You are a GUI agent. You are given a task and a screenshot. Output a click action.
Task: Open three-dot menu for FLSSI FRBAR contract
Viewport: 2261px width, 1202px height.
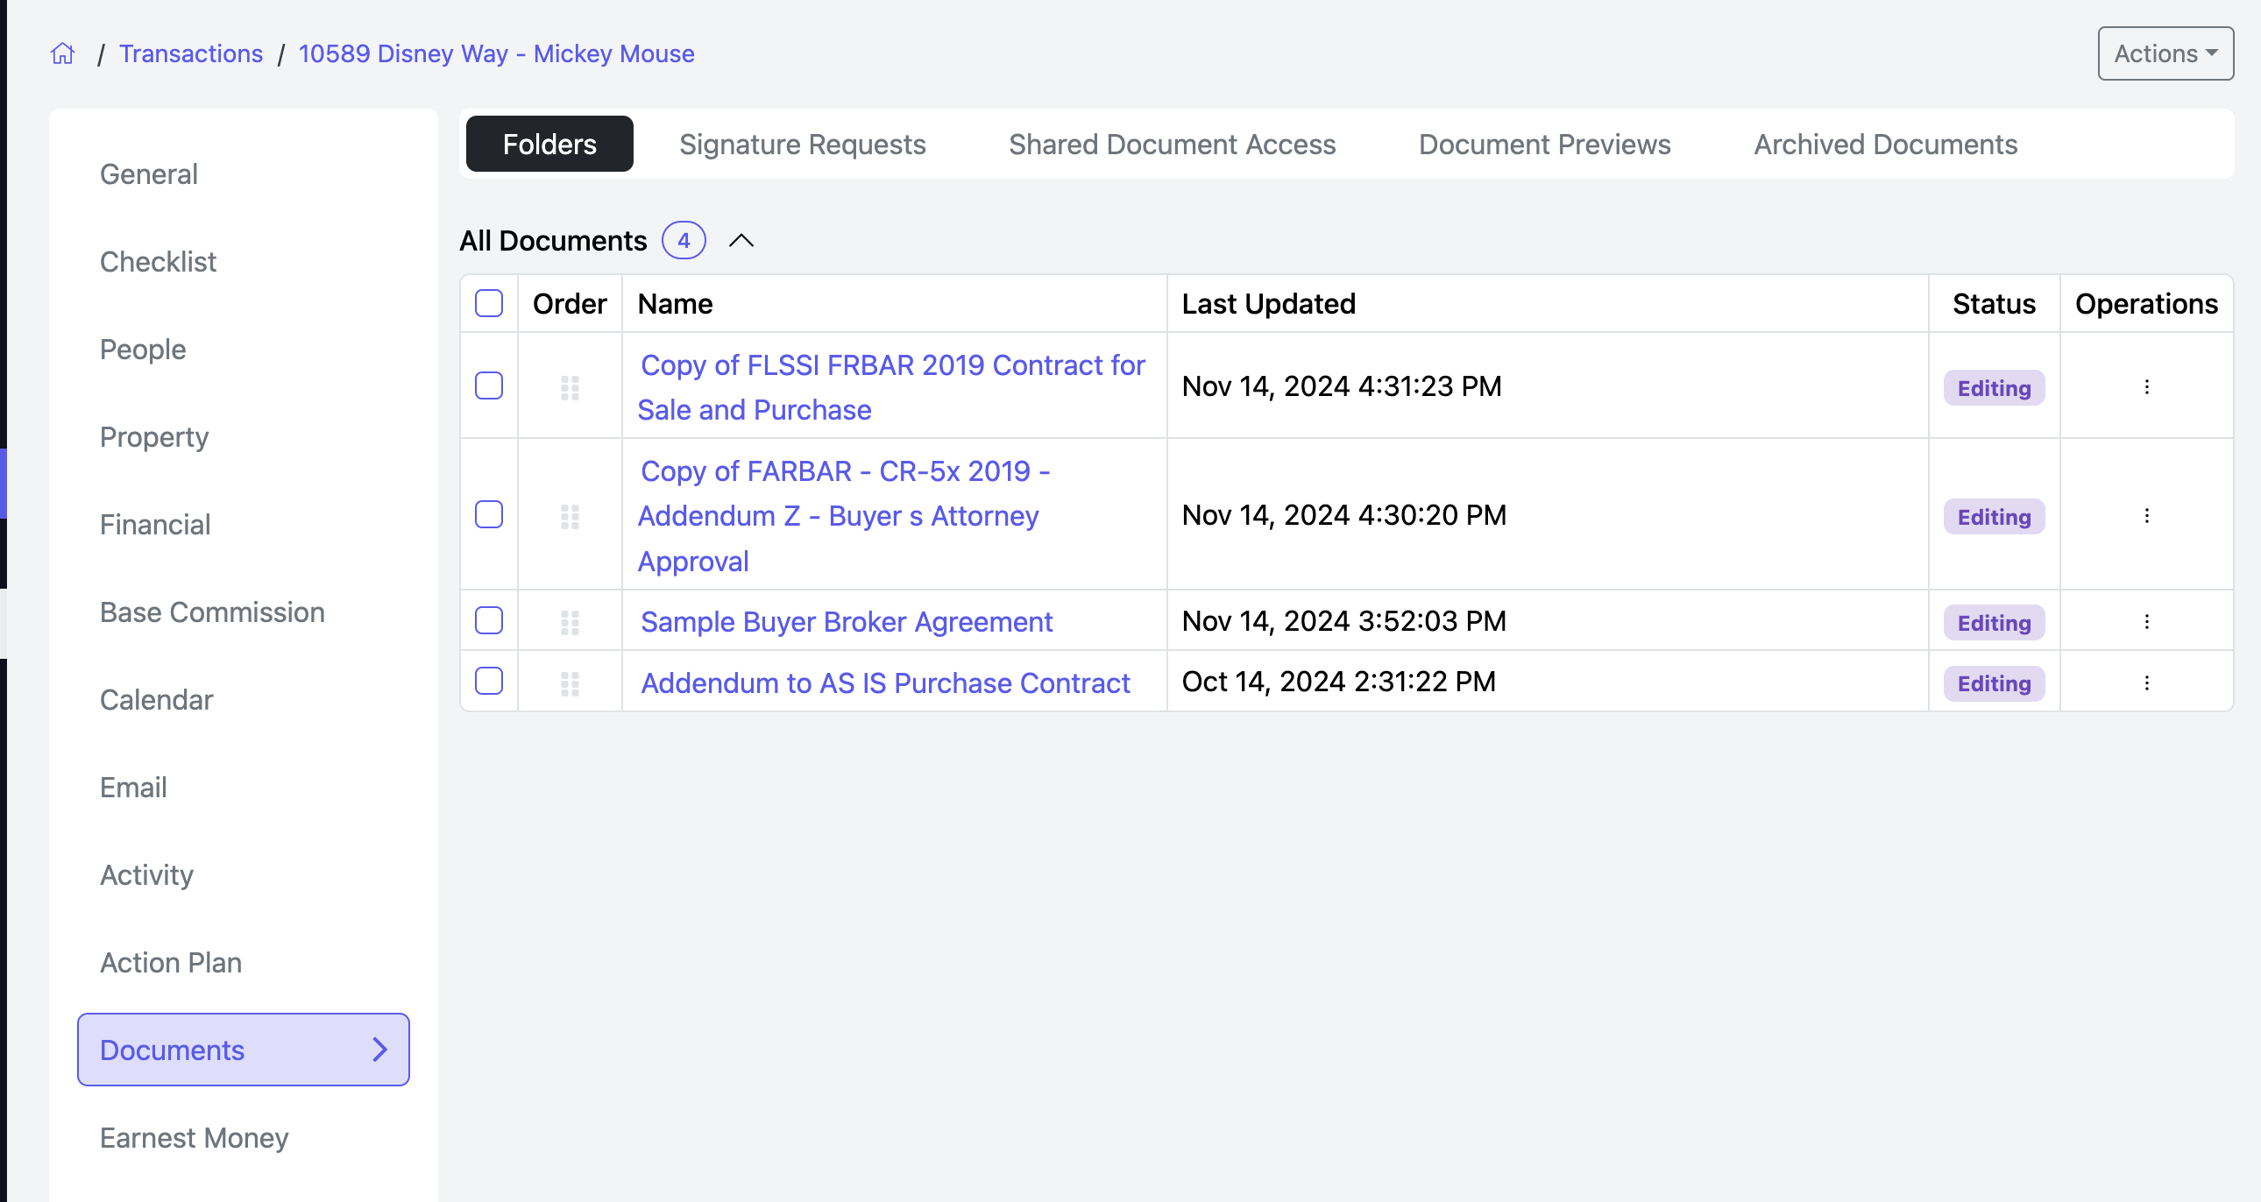(2146, 387)
